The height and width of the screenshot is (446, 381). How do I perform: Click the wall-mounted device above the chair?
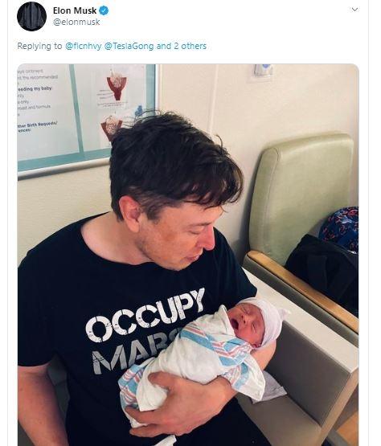[263, 71]
